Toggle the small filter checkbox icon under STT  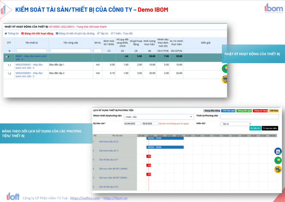[9, 51]
